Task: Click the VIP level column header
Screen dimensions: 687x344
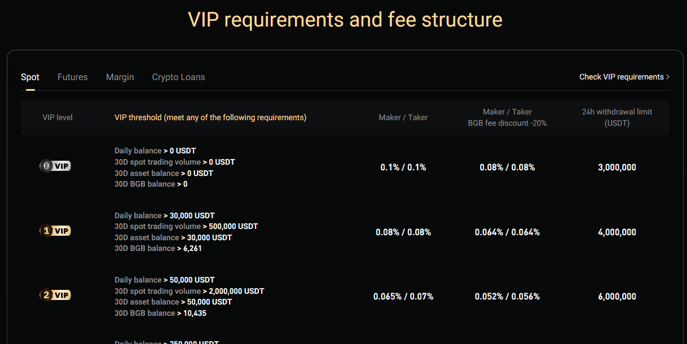Action: tap(58, 117)
